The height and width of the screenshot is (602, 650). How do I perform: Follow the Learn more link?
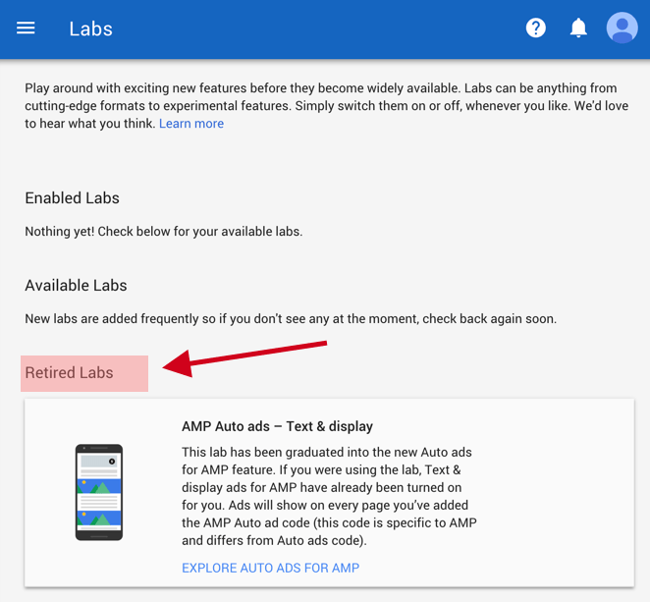click(x=191, y=124)
